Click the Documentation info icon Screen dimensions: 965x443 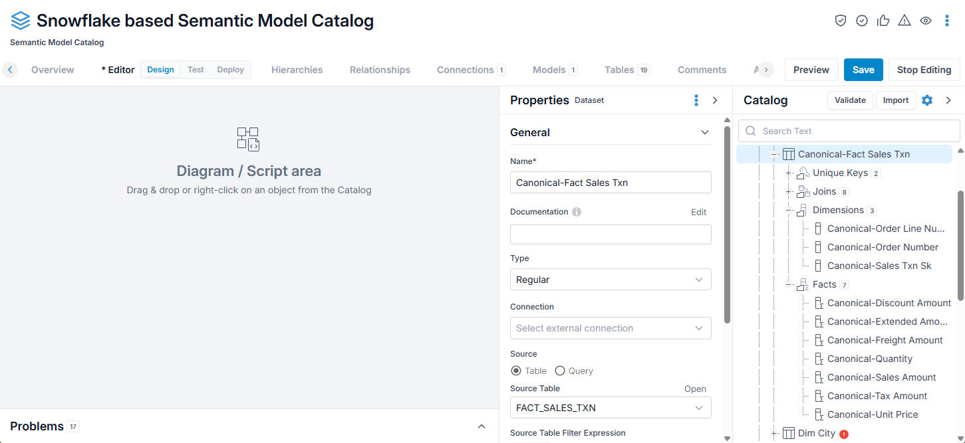(x=577, y=212)
